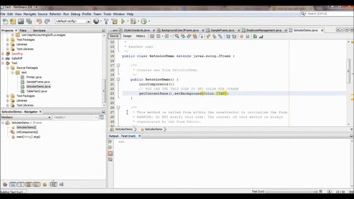Viewport: 354px width, 199px height.
Task: Click the New File toolbar icon
Action: (x=5, y=22)
